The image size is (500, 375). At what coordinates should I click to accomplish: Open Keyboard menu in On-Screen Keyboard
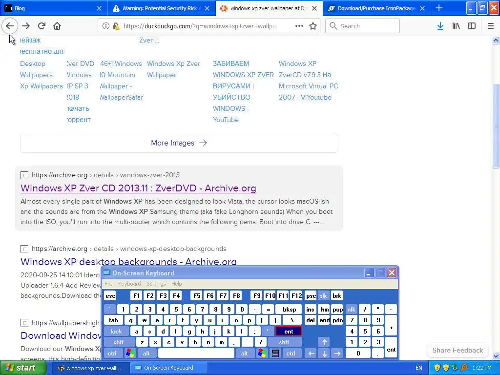pos(129,284)
